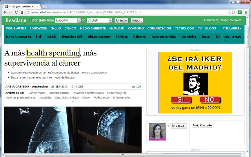Click the comments bubble icon next to 127

coord(133,87)
